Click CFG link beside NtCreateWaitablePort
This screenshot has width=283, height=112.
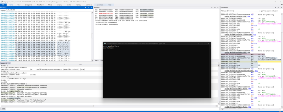point(250,89)
